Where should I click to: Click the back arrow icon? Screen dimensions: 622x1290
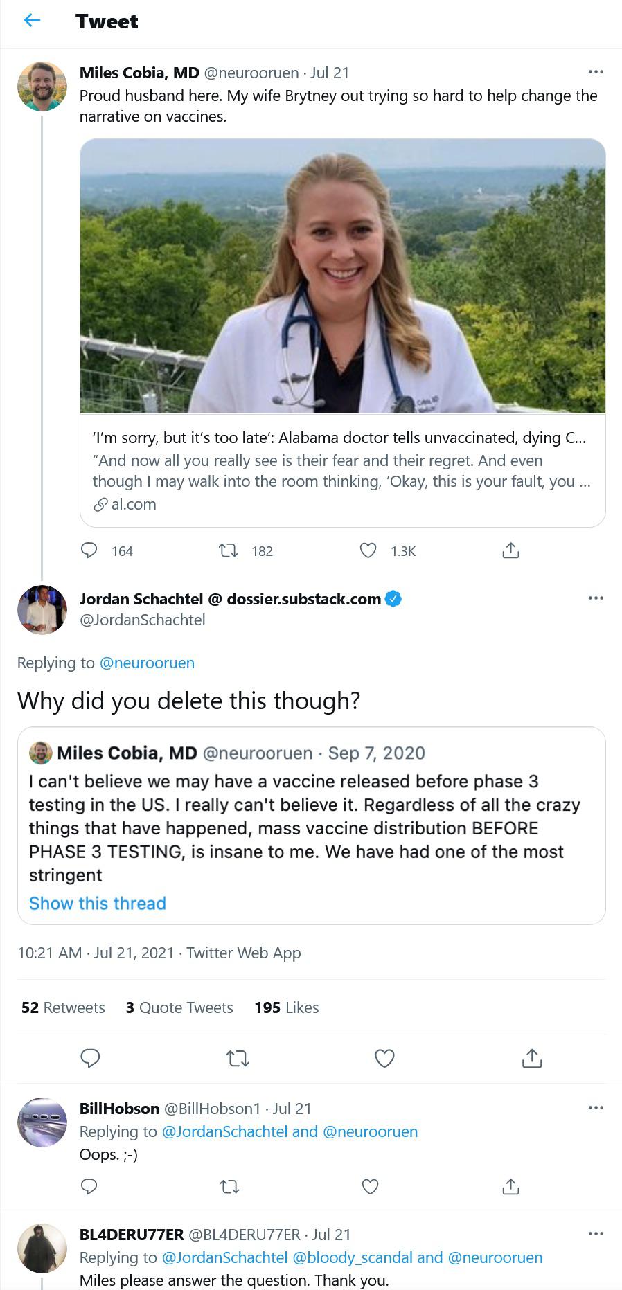(x=32, y=21)
